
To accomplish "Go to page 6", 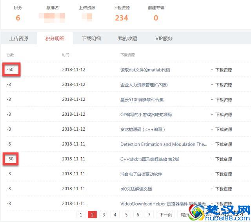I will pos(138,215).
